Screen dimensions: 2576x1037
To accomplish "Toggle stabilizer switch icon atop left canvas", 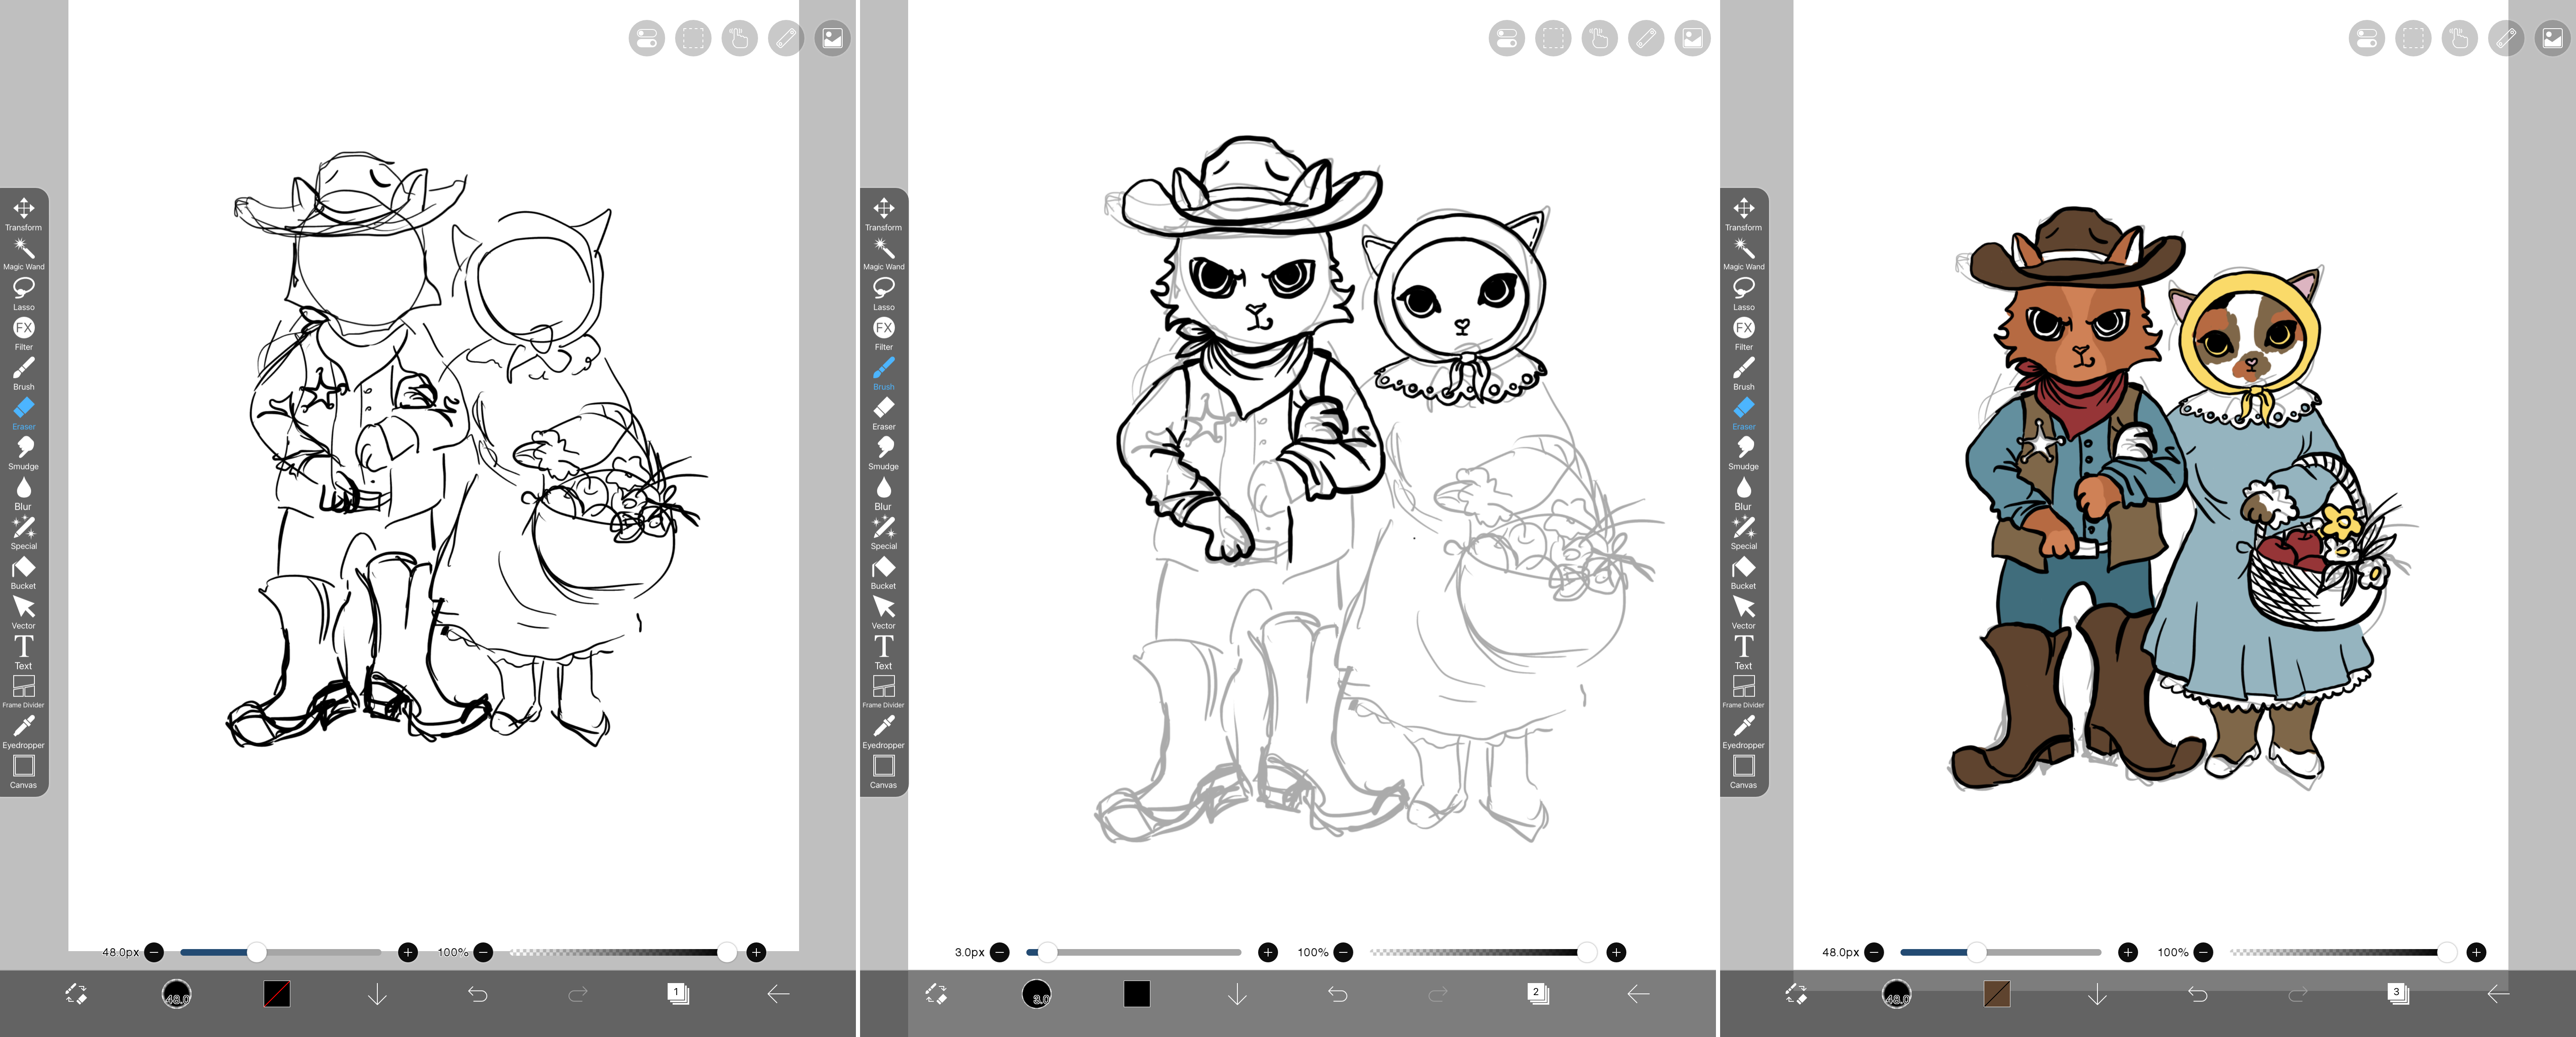I will (647, 39).
